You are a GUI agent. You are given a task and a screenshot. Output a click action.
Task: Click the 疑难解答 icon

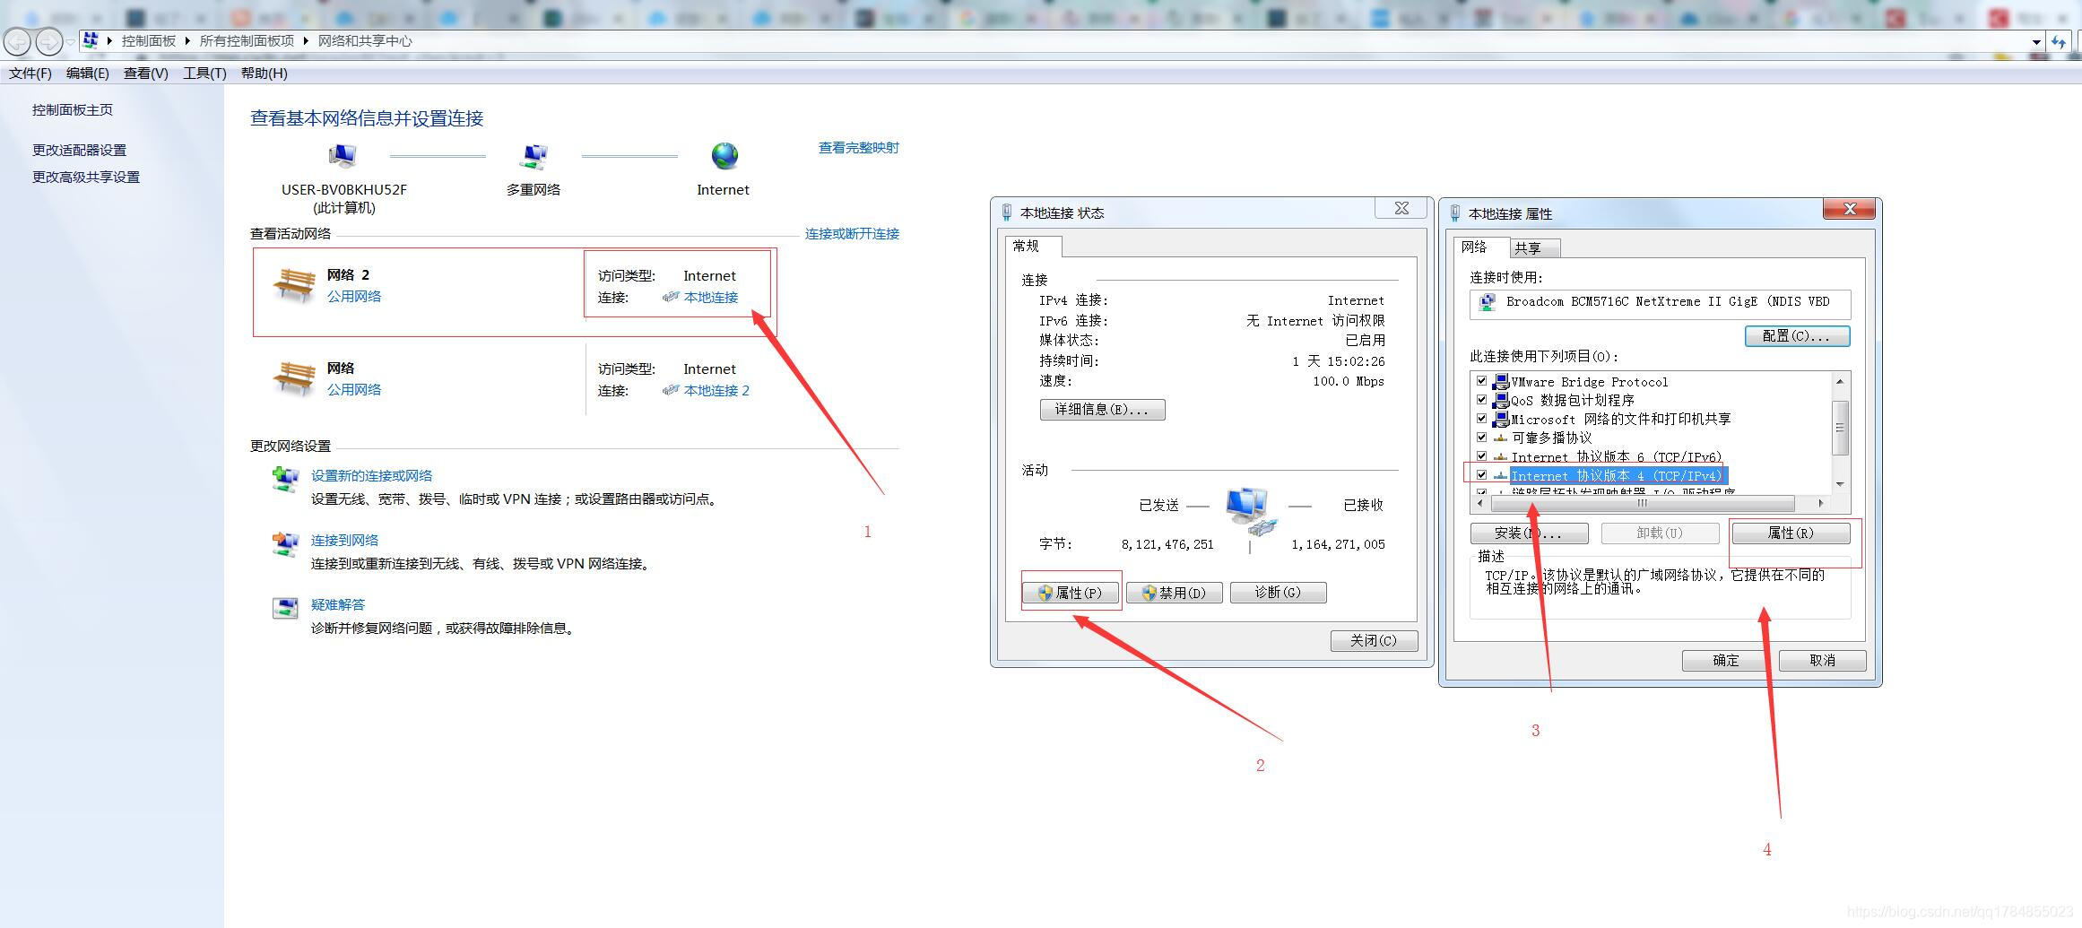click(285, 608)
